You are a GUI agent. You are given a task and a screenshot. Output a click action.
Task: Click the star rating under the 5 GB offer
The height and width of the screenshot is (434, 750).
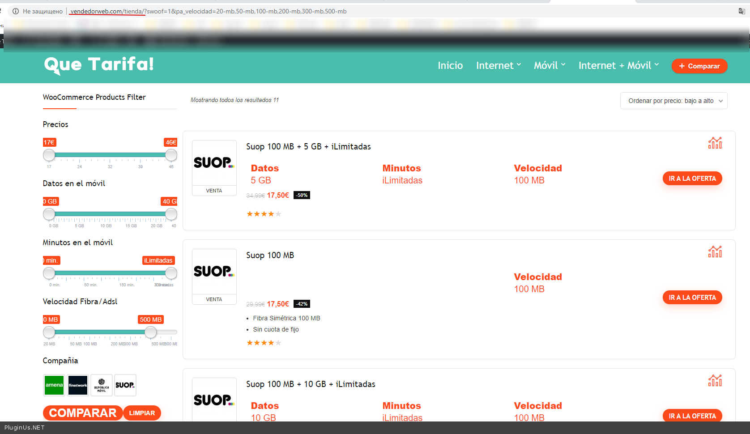[264, 214]
